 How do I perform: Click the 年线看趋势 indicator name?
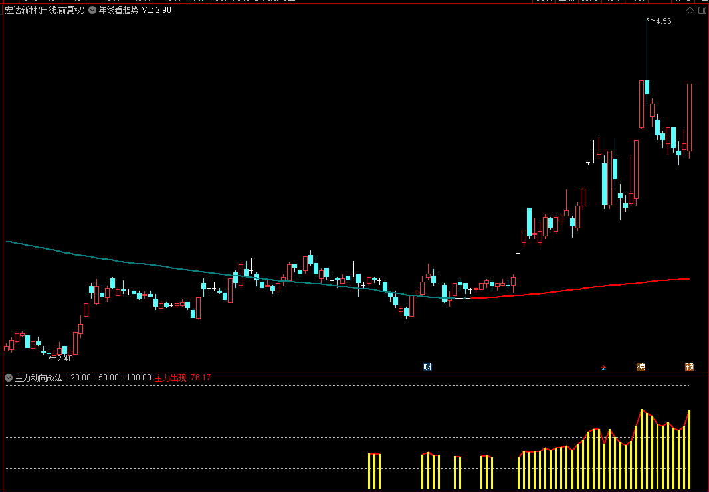(x=118, y=10)
